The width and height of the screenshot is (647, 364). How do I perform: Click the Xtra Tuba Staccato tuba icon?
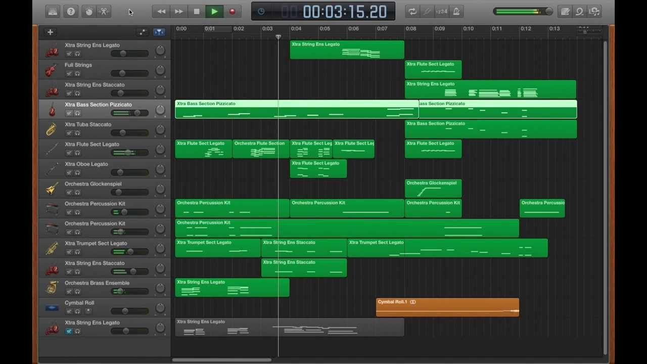52,129
